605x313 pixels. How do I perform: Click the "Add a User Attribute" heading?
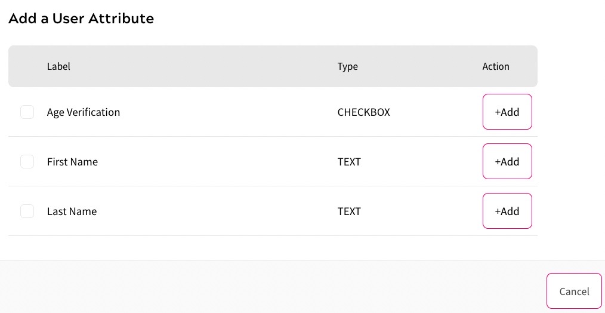click(81, 19)
